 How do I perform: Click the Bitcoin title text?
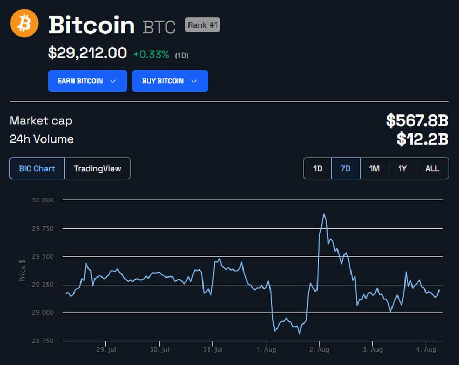point(92,25)
